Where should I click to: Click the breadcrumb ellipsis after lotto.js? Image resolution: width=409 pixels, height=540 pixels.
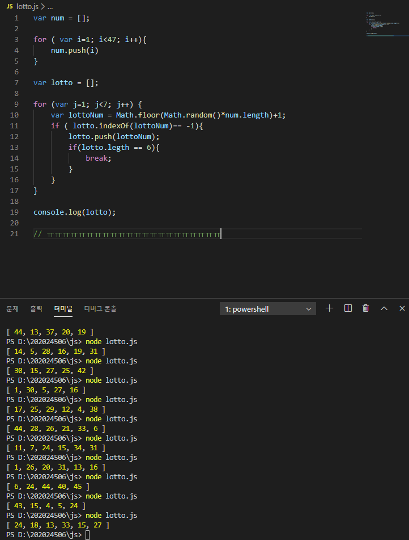(50, 7)
